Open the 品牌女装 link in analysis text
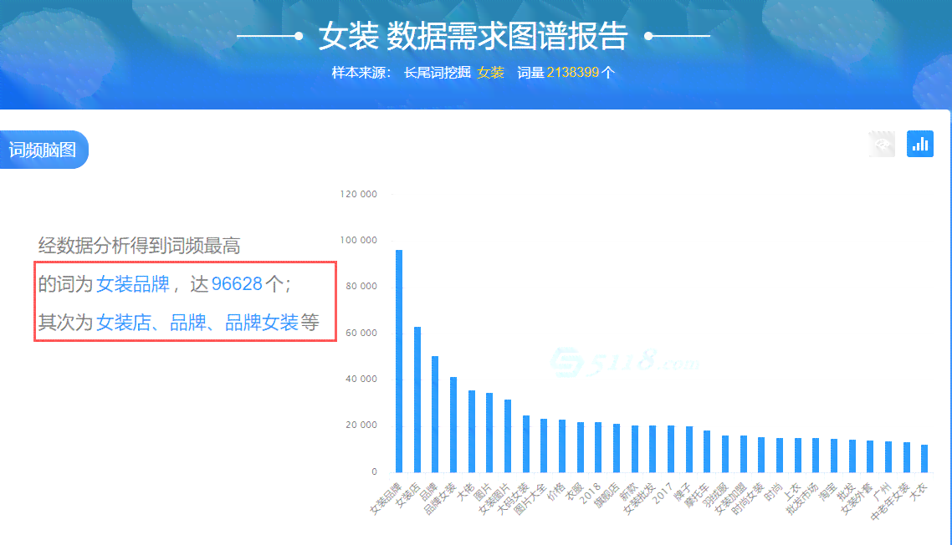The height and width of the screenshot is (545, 952). pos(262,323)
